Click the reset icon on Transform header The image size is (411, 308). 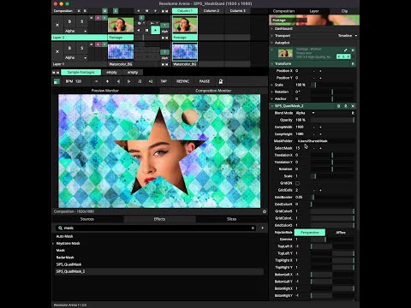[353, 64]
